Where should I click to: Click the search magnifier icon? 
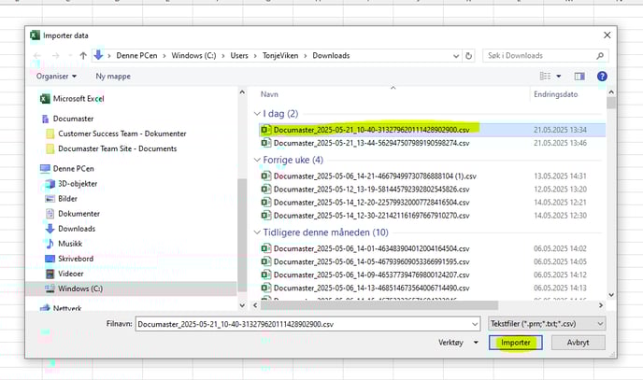click(x=600, y=56)
